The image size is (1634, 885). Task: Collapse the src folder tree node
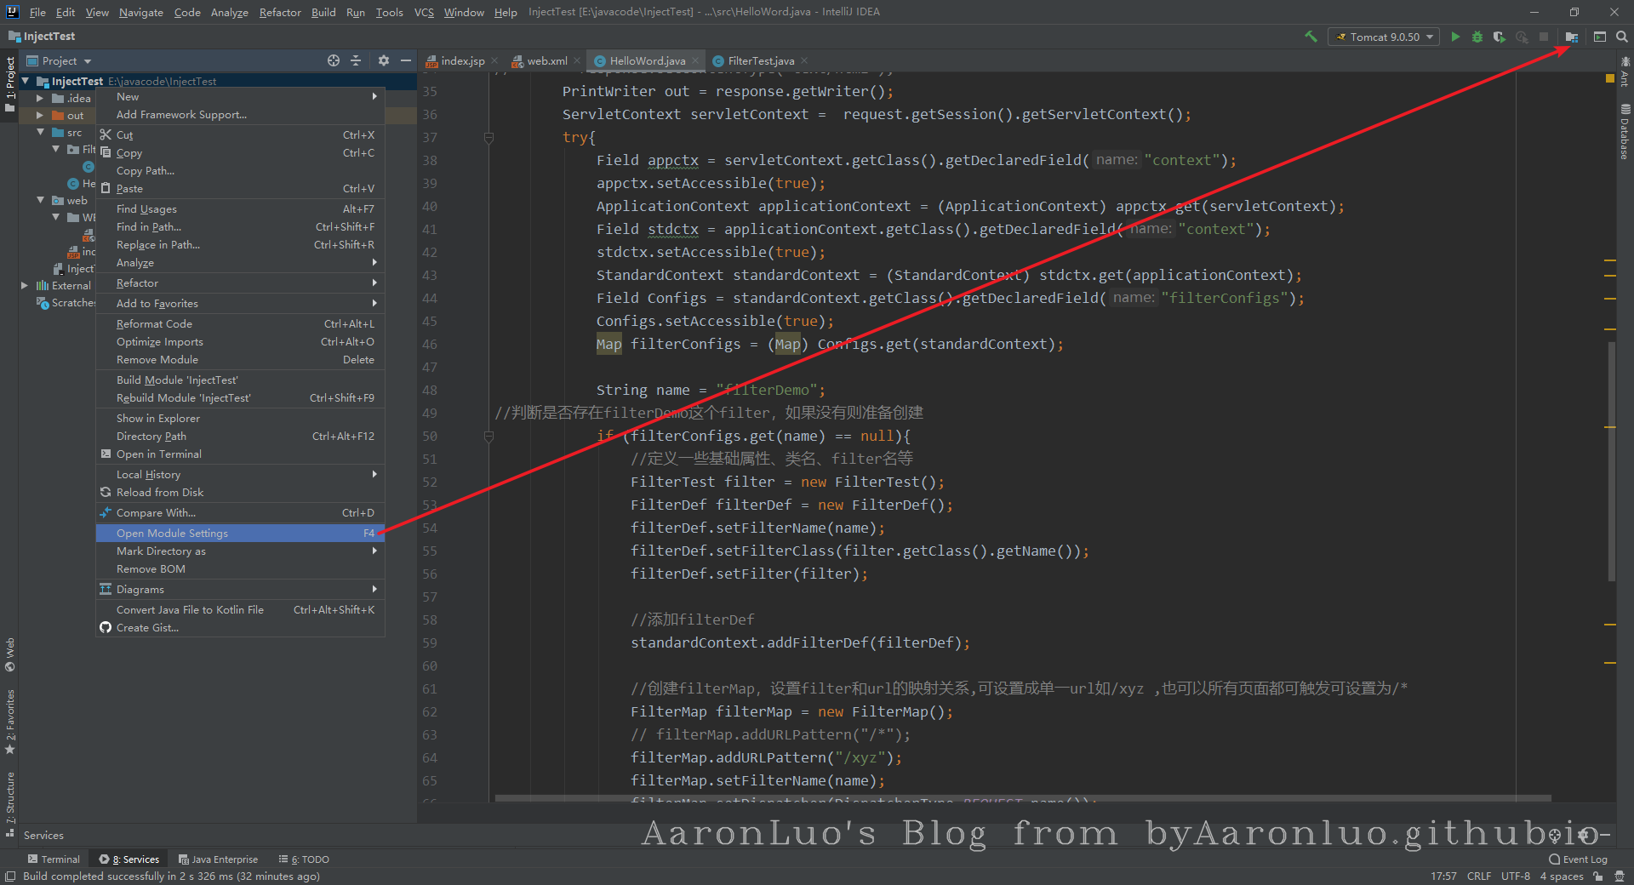[40, 133]
